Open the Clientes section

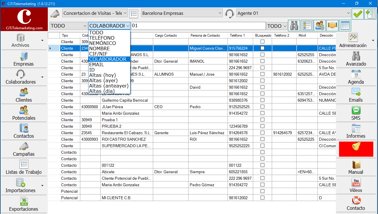coord(24,95)
